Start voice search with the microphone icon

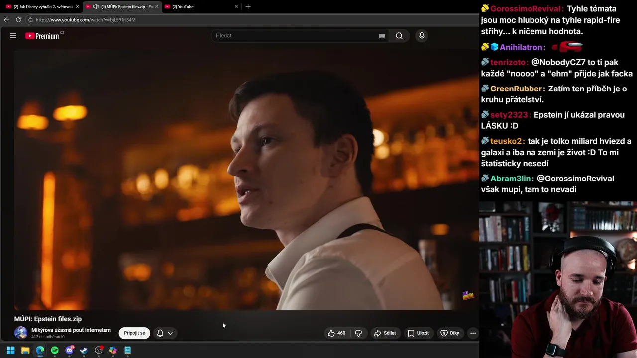click(422, 36)
